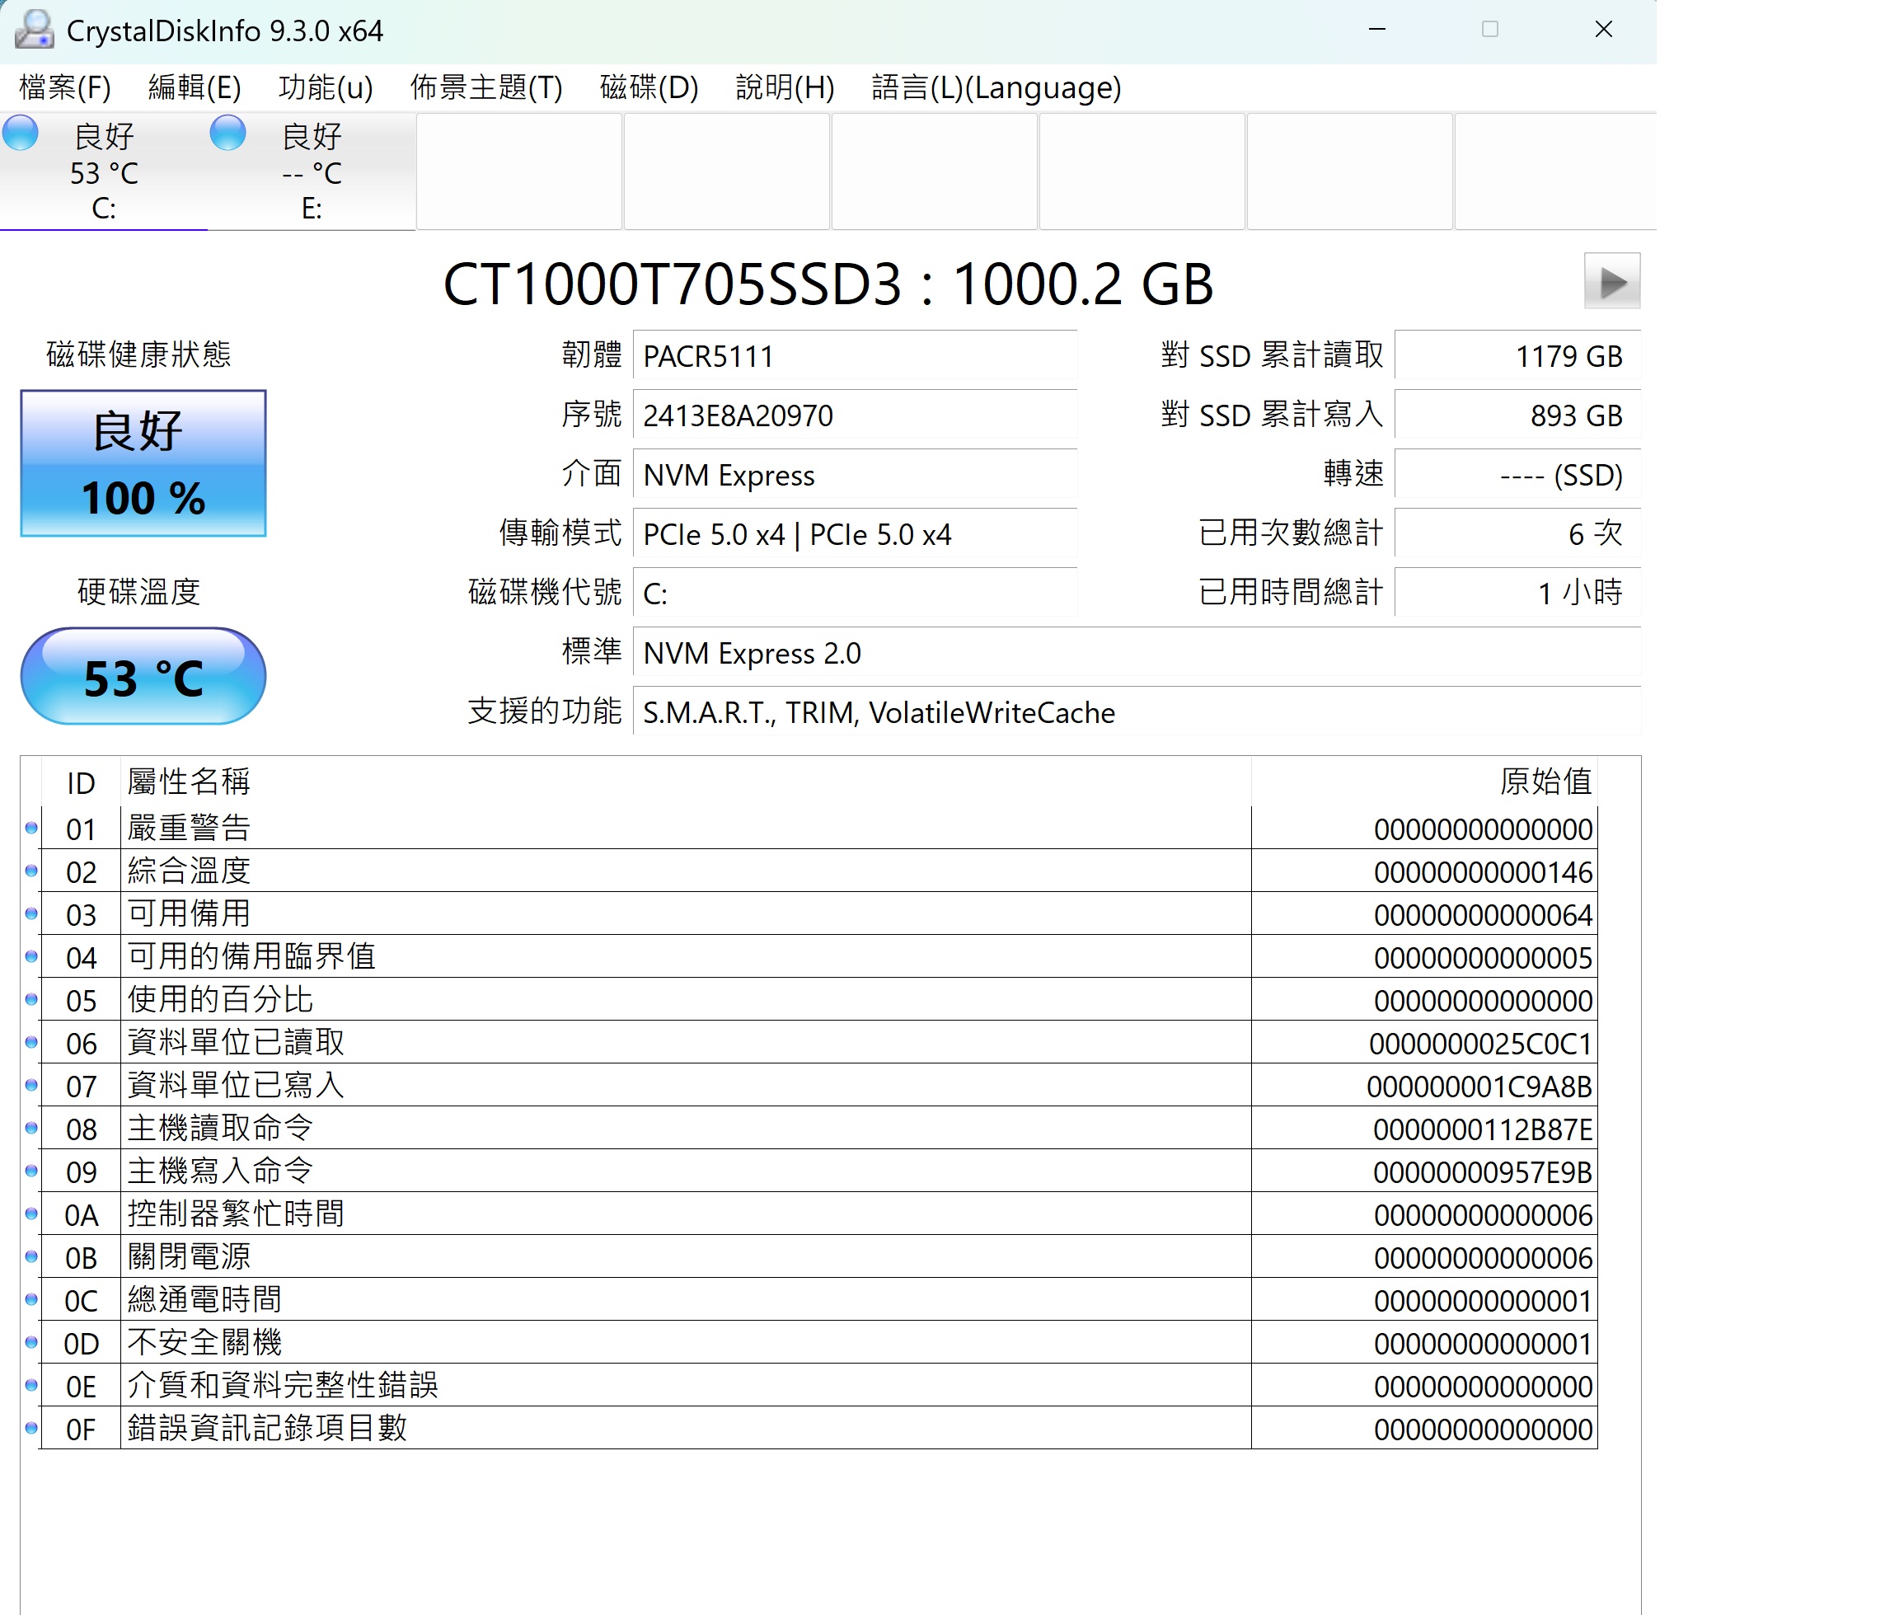Click raw value 0000000025C0C1
This screenshot has height=1615, width=1899.
click(1481, 1044)
